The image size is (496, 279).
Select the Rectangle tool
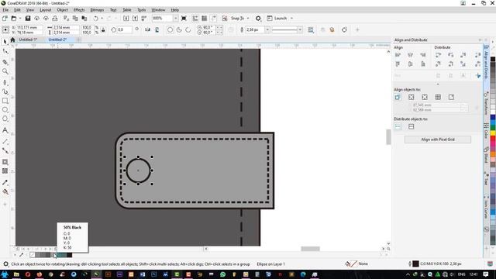[5, 101]
